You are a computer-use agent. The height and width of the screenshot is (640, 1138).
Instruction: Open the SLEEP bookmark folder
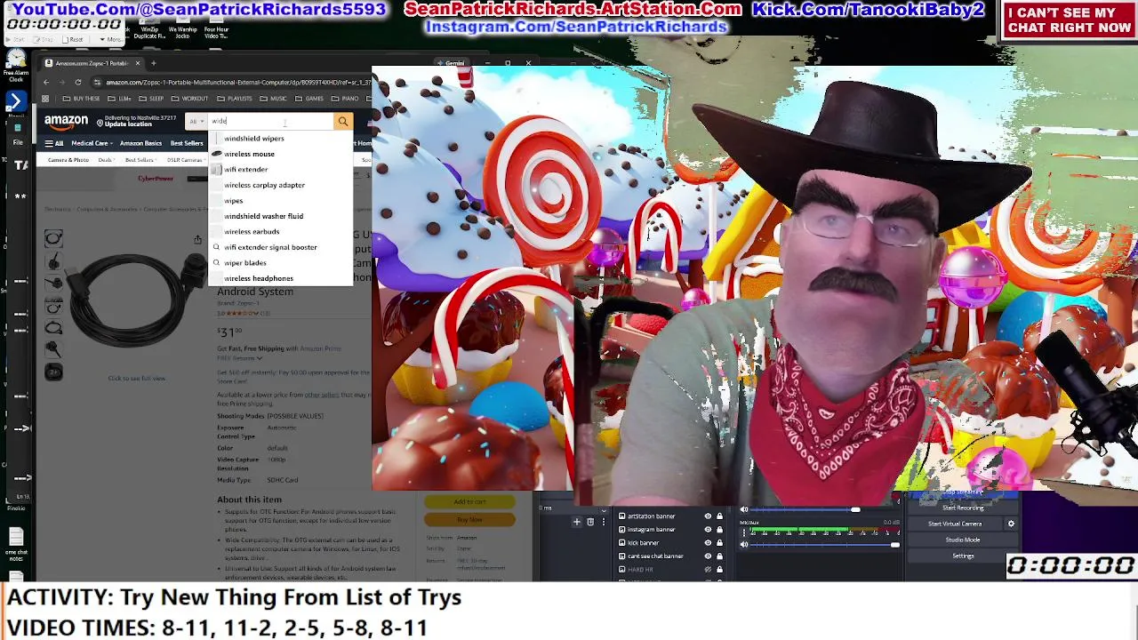tap(152, 99)
